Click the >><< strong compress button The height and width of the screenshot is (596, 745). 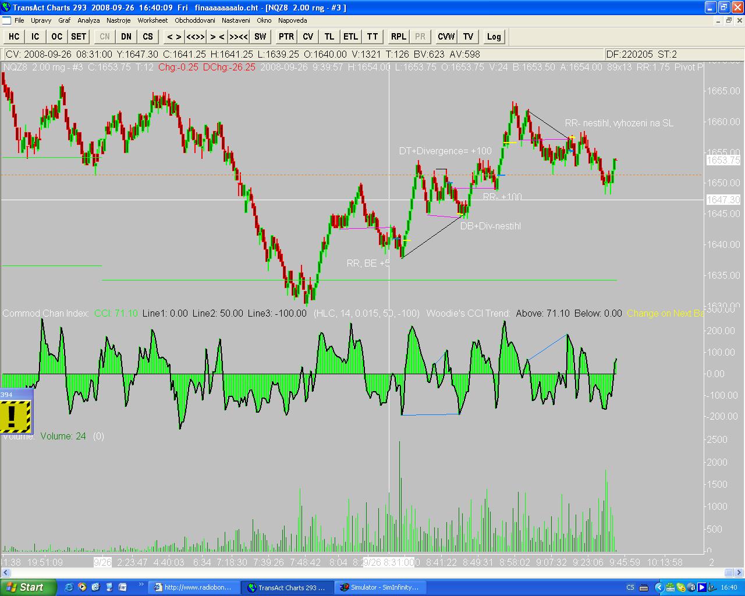click(239, 37)
